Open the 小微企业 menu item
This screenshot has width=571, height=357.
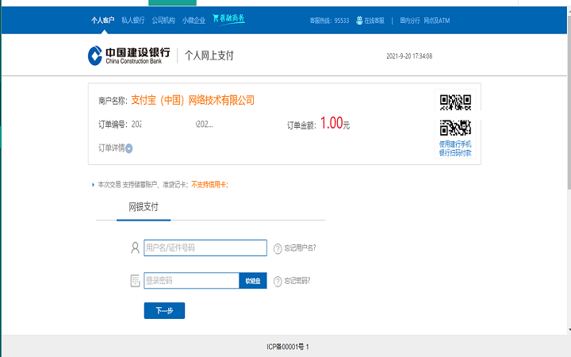click(194, 21)
